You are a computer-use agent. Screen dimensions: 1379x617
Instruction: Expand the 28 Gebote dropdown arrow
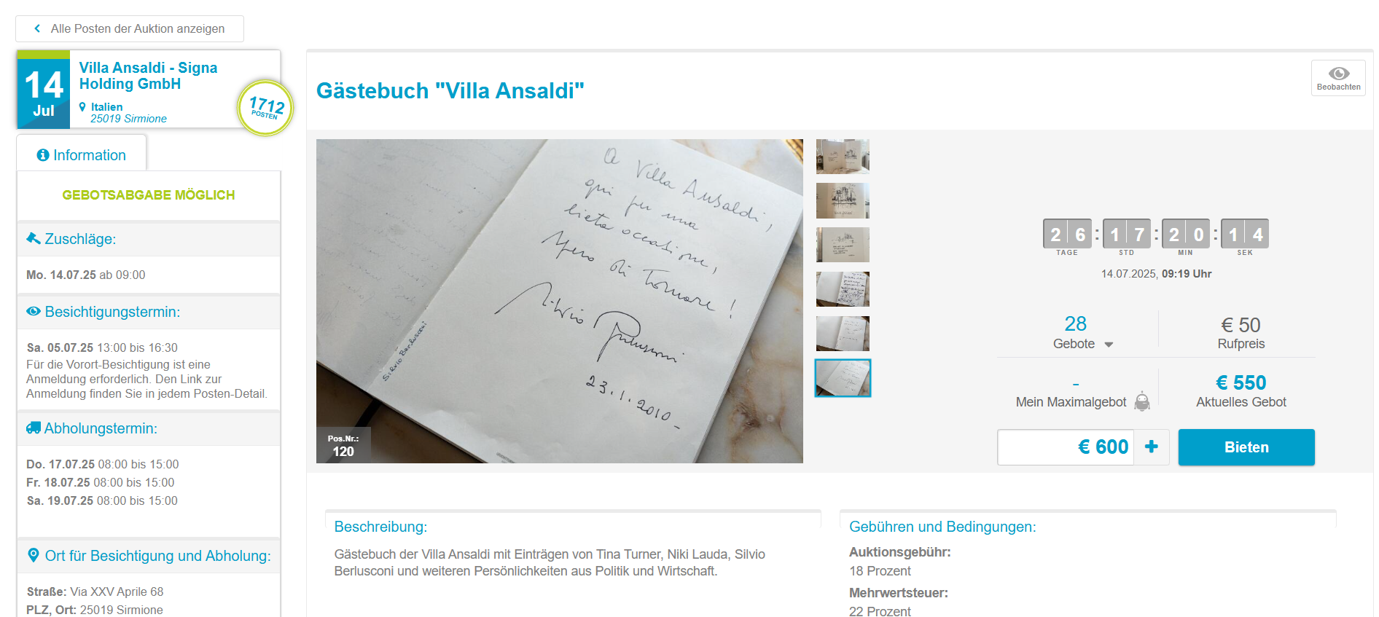click(1109, 345)
